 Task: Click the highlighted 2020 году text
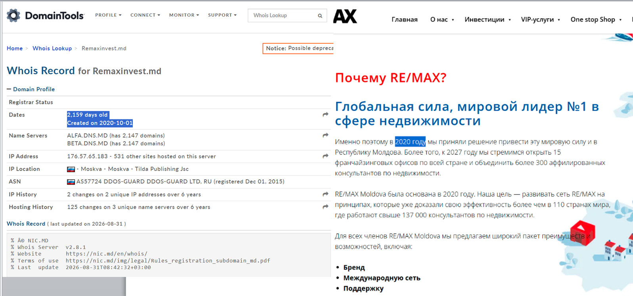coord(410,142)
